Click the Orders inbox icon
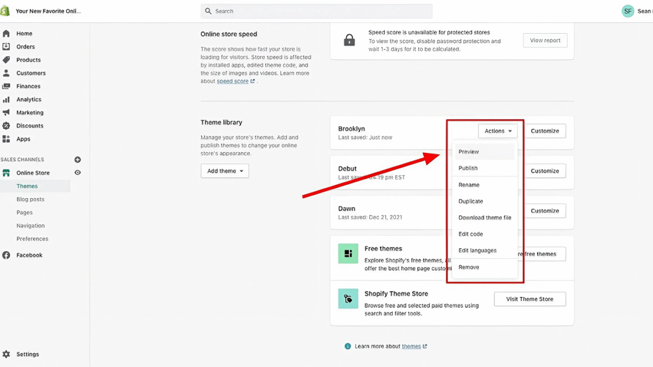This screenshot has width=653, height=367. click(x=6, y=47)
